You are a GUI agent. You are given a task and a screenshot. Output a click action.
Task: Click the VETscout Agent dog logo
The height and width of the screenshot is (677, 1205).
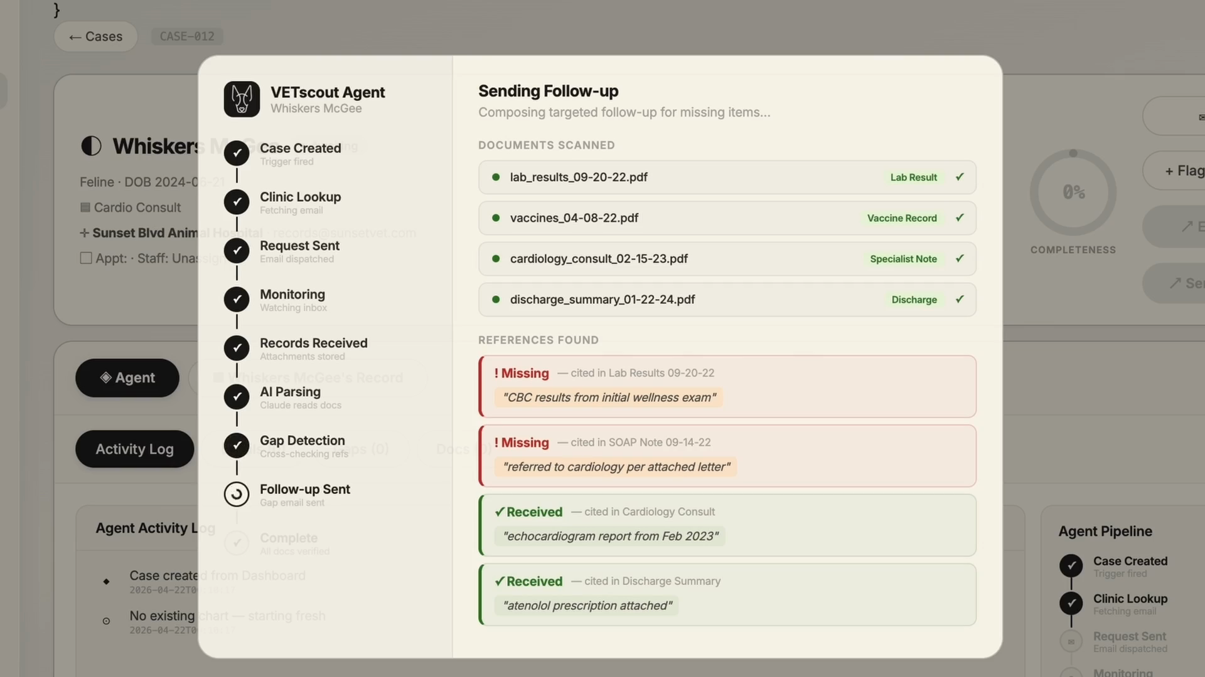242,99
